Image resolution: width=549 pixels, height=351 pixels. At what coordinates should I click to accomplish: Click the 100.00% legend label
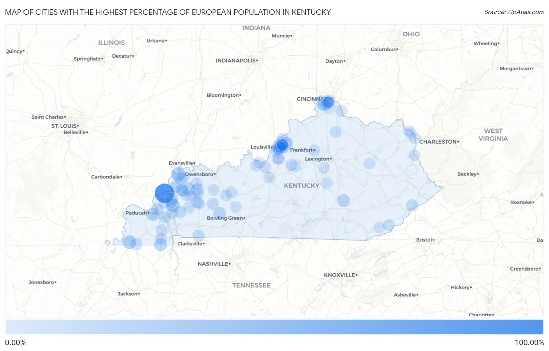click(529, 343)
